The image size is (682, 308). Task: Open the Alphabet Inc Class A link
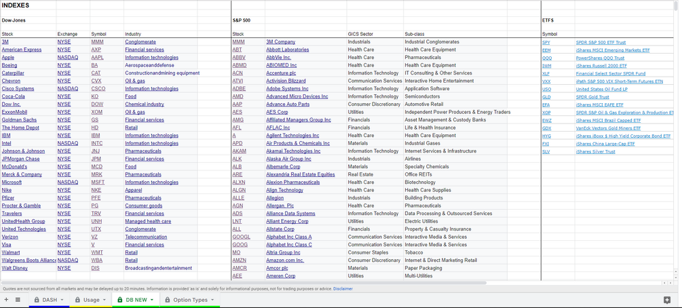(289, 237)
